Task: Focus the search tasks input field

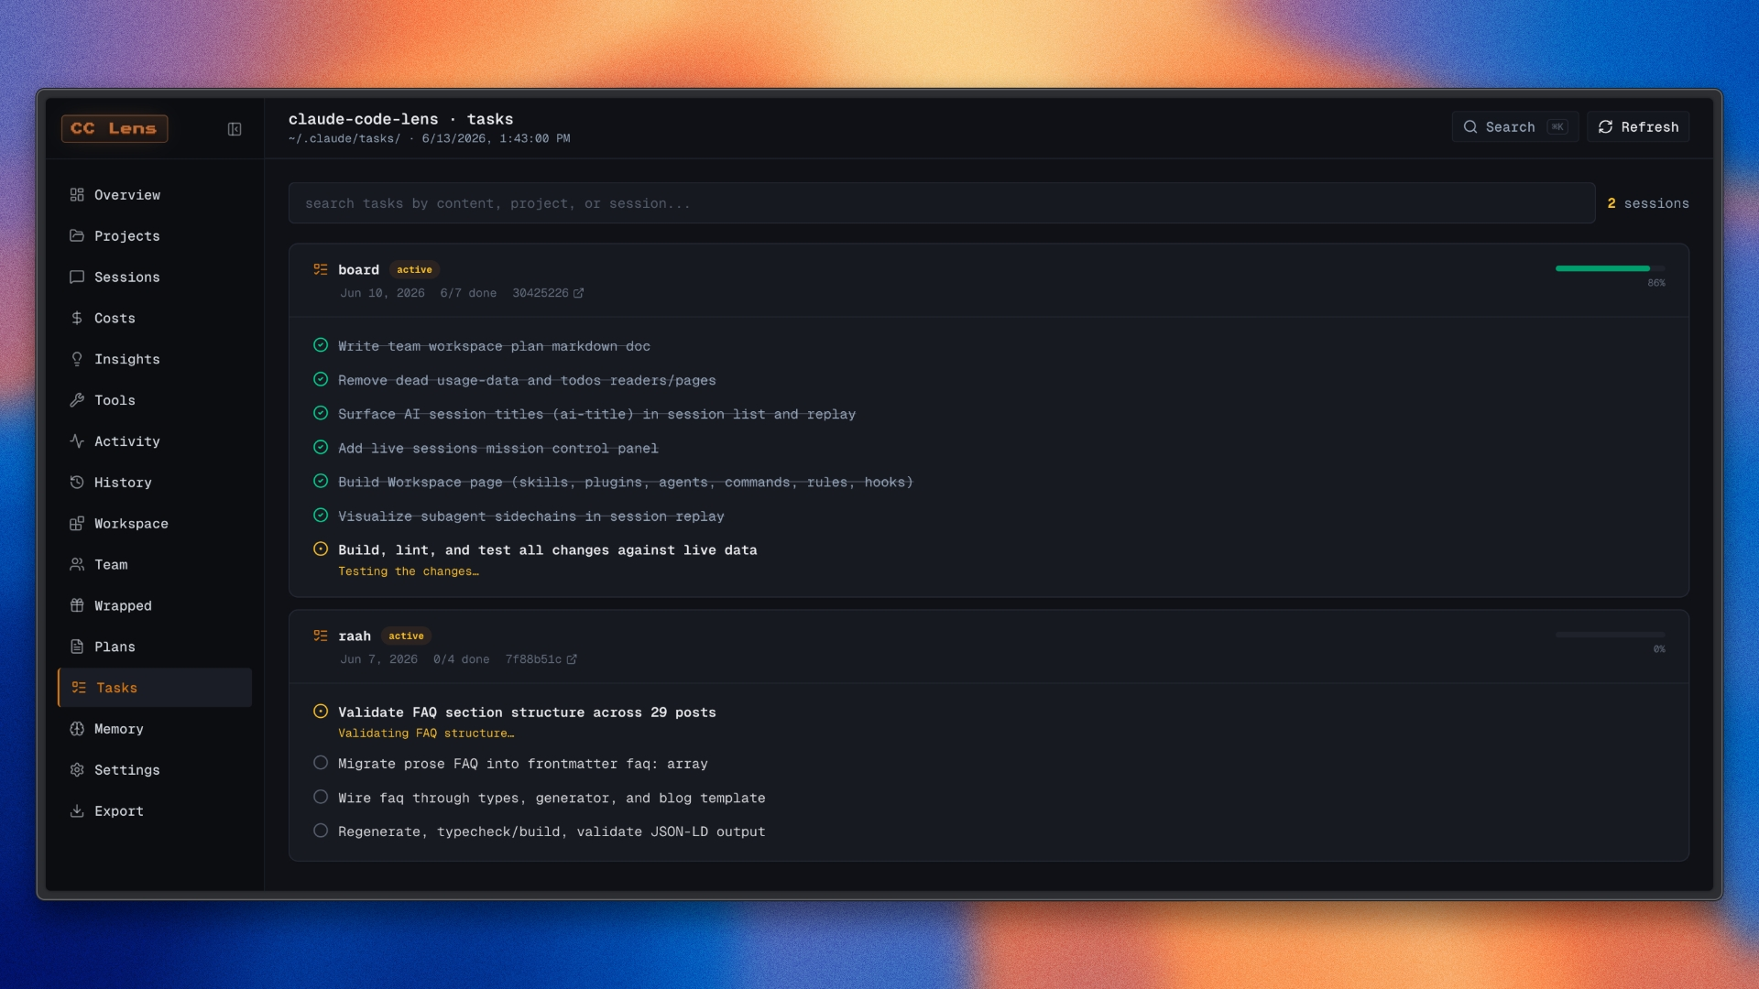Action: click(942, 203)
